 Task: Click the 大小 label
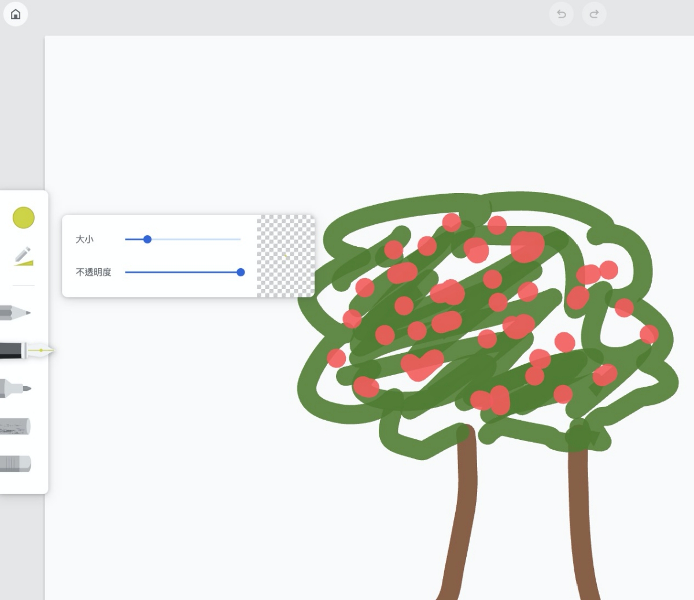[84, 239]
